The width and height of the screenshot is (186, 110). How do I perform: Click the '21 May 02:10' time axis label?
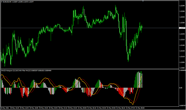[x=92, y=108]
